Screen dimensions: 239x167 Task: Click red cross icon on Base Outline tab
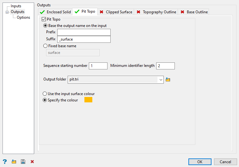[x=182, y=12]
